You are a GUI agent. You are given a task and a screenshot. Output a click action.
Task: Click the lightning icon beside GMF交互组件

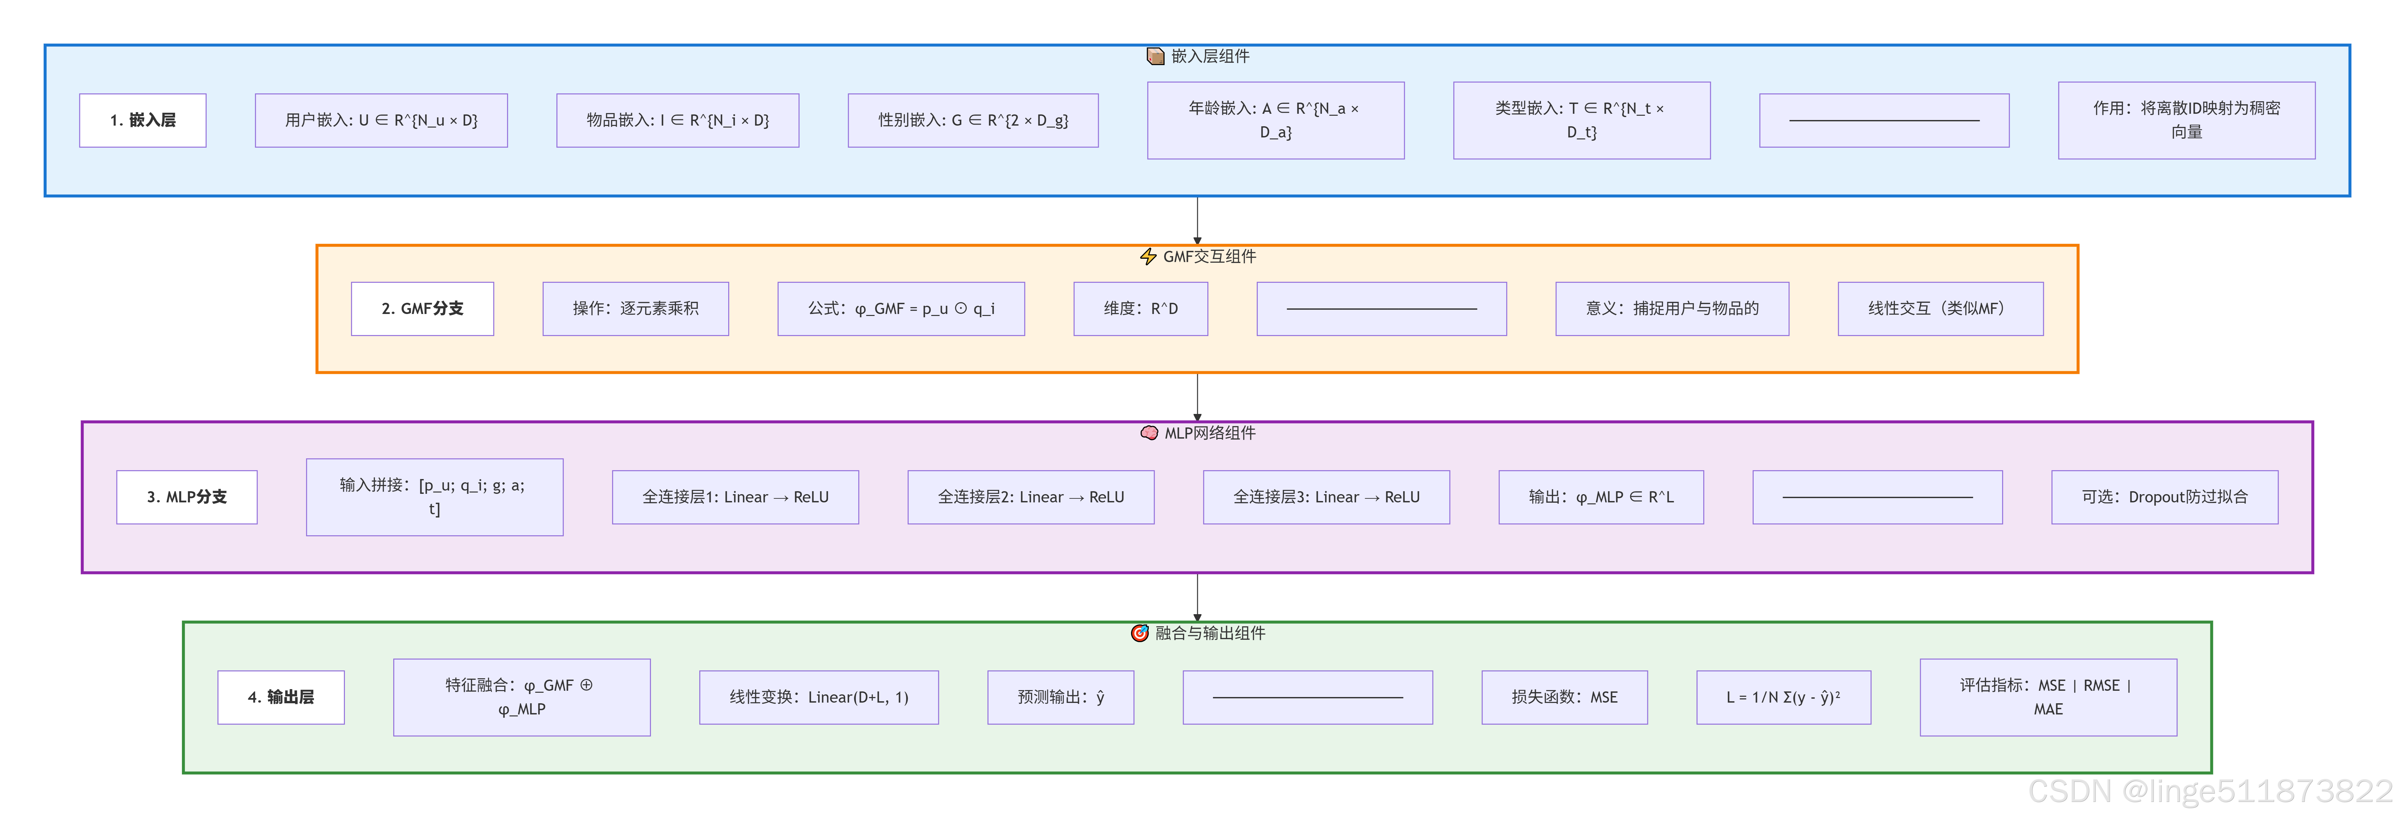coord(1148,256)
